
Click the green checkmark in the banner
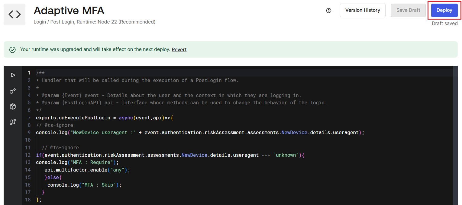click(12, 50)
